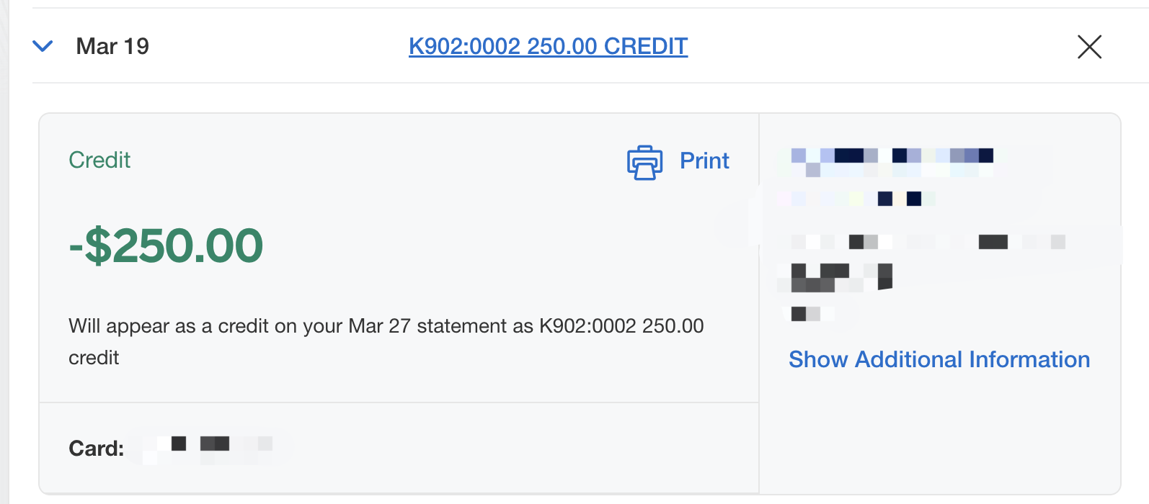Close the transaction details with the X
The width and height of the screenshot is (1149, 504).
click(x=1089, y=47)
